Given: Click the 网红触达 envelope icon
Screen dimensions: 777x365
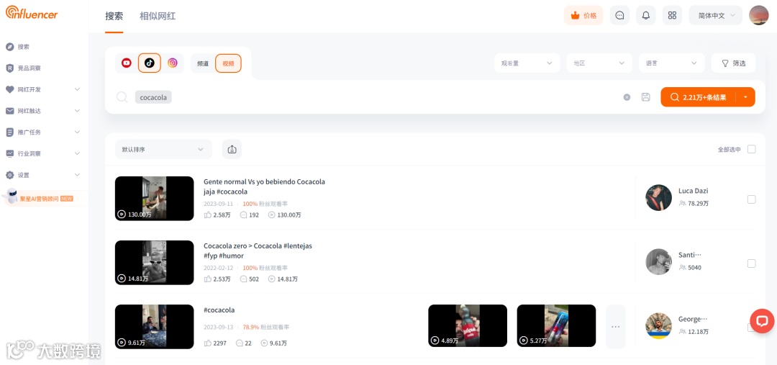Looking at the screenshot, I should (10, 111).
